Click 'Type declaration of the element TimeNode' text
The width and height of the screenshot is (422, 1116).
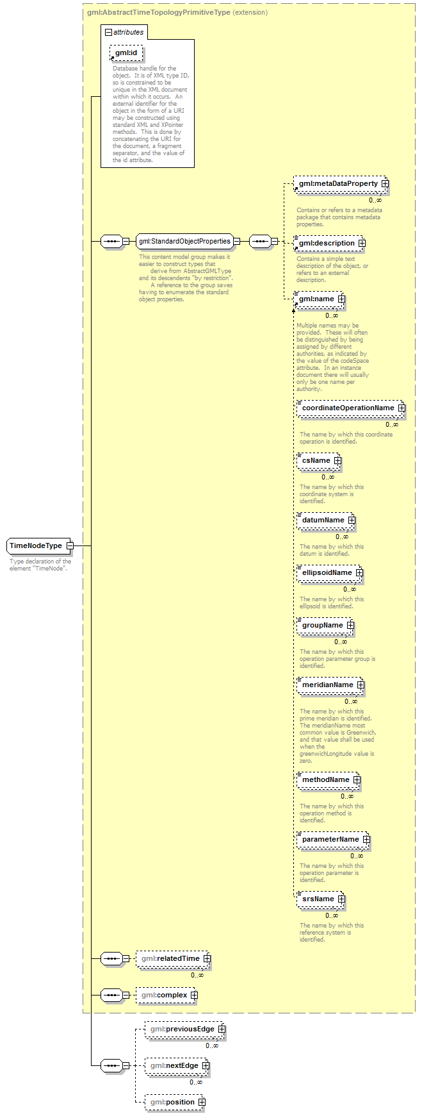point(40,565)
